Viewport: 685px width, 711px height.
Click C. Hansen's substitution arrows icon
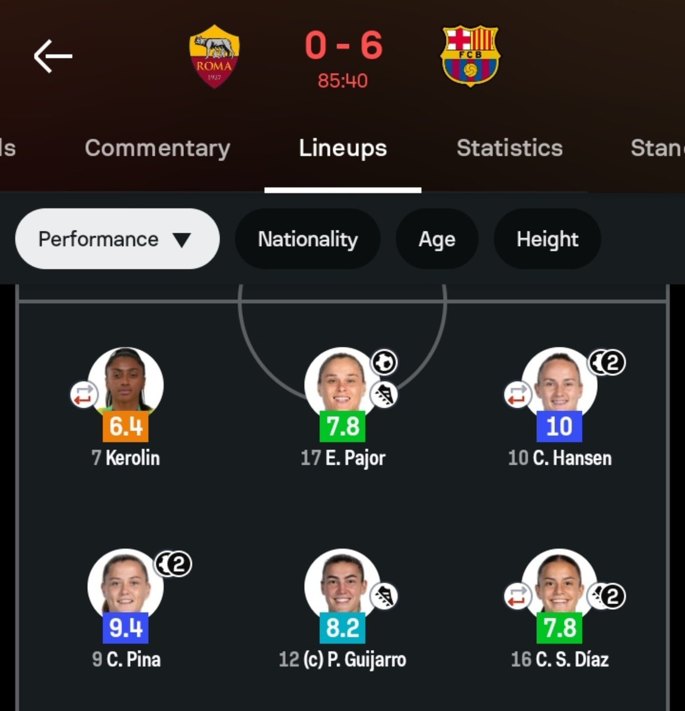tap(517, 395)
